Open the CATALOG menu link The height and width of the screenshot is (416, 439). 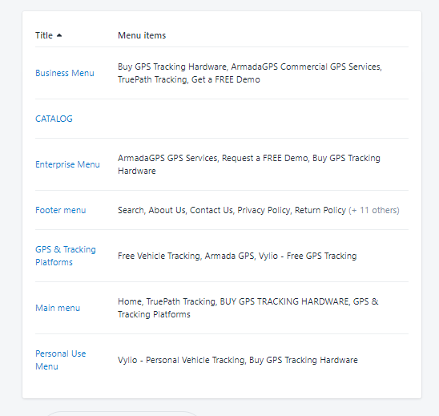54,119
